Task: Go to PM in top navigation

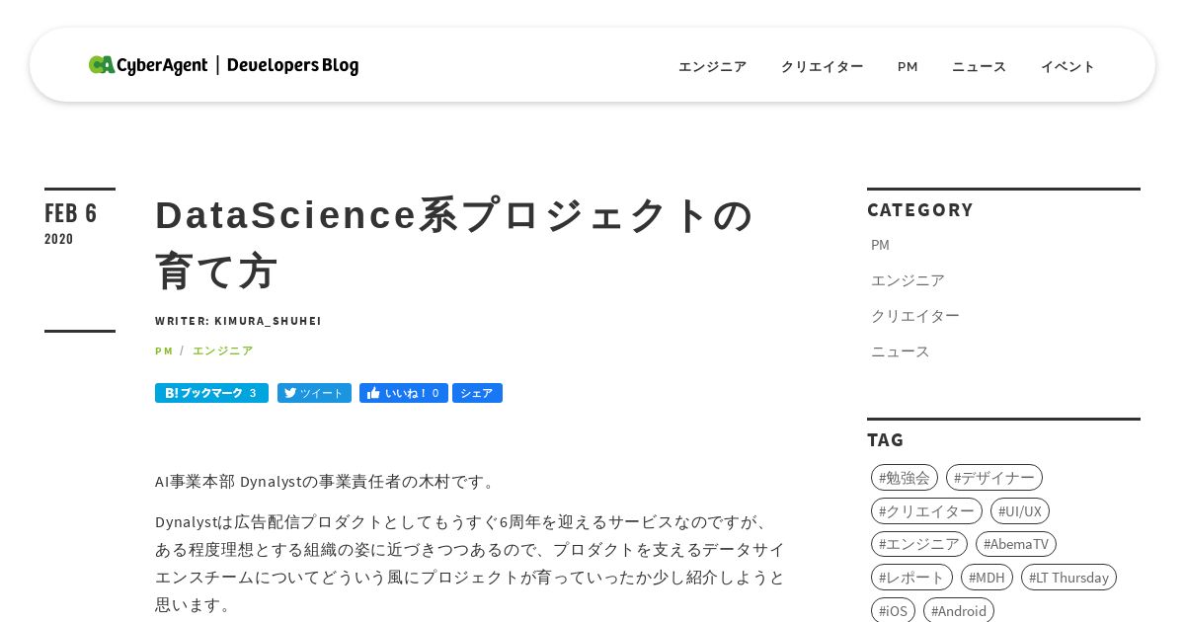Action: tap(908, 66)
